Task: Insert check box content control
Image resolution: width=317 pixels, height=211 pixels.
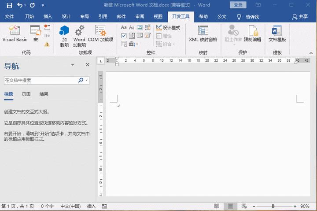Action: click(124, 36)
